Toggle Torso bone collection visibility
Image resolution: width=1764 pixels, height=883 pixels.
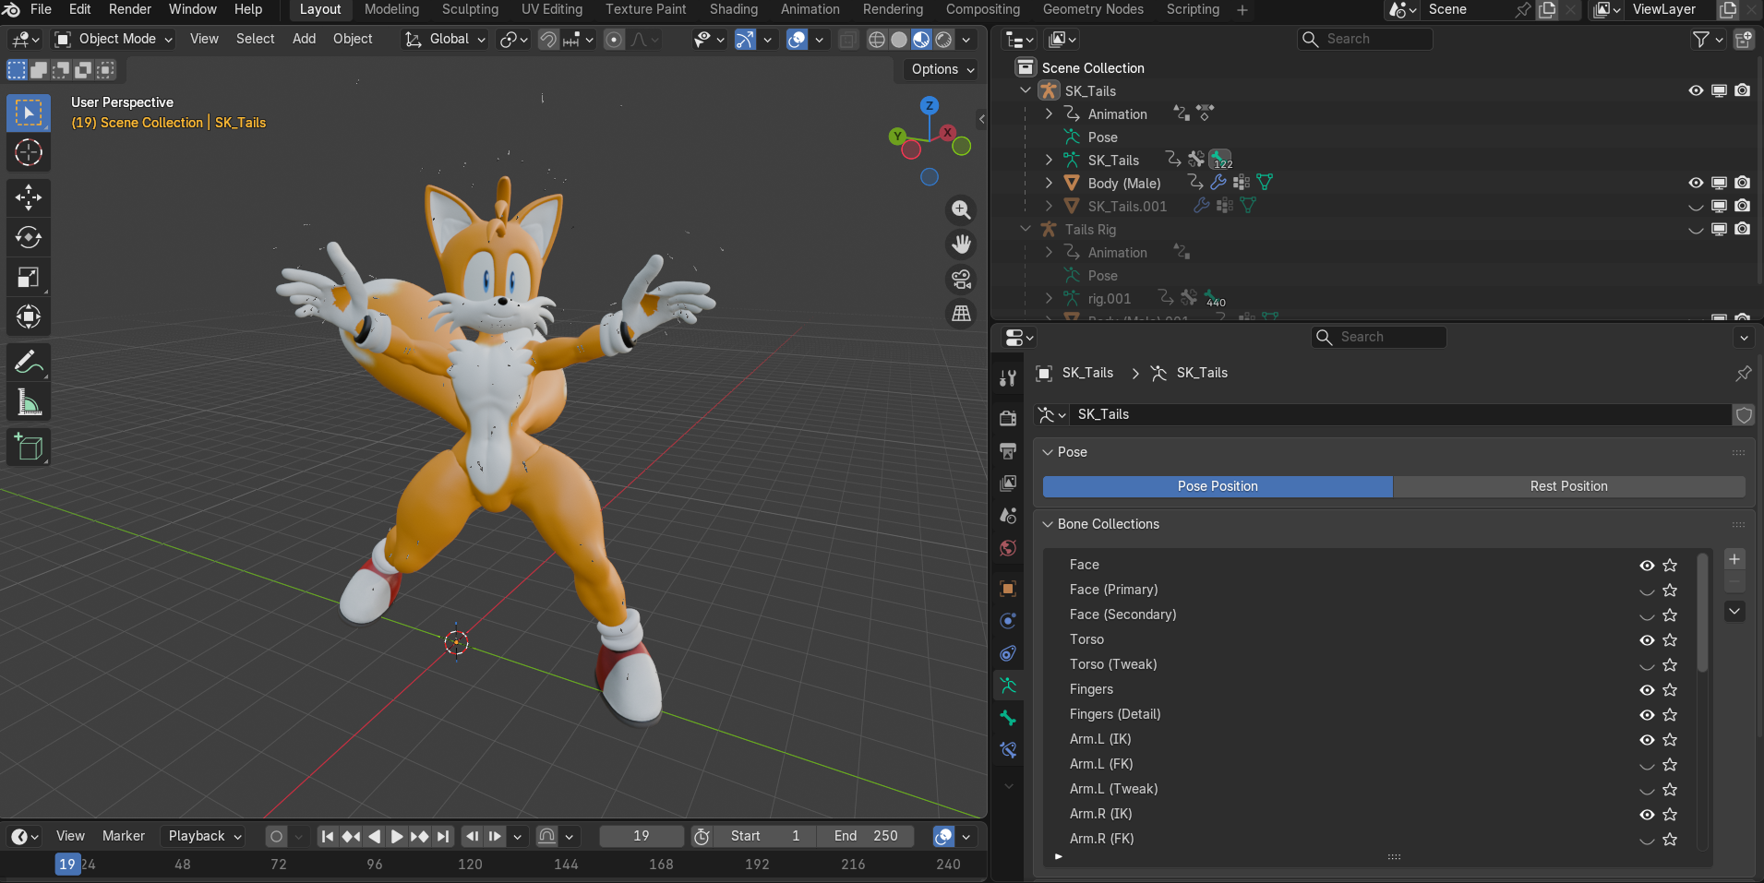coord(1647,640)
